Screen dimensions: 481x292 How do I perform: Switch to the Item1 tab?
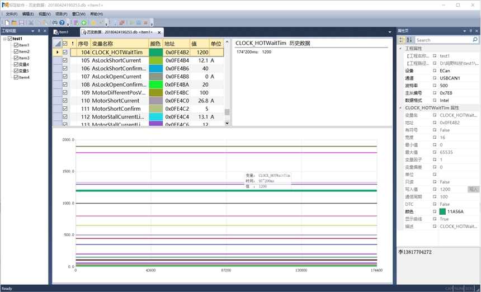tap(61, 32)
